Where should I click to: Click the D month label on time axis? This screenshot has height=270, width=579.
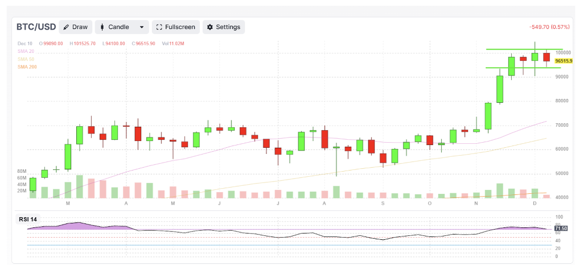pyautogui.click(x=535, y=203)
